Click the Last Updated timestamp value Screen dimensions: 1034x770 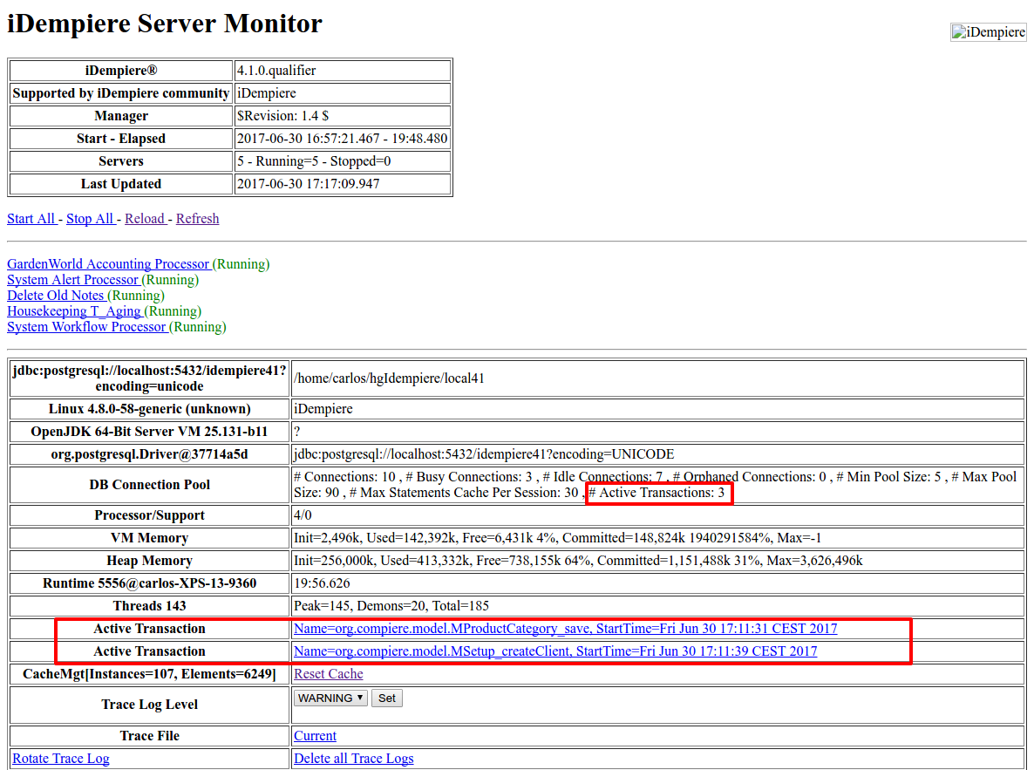pyautogui.click(x=308, y=184)
